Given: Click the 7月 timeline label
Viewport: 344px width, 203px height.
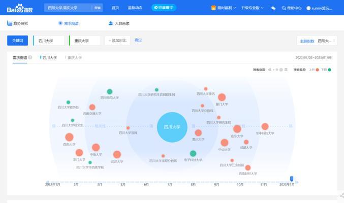Looking at the screenshot, I should pyautogui.click(x=170, y=185).
